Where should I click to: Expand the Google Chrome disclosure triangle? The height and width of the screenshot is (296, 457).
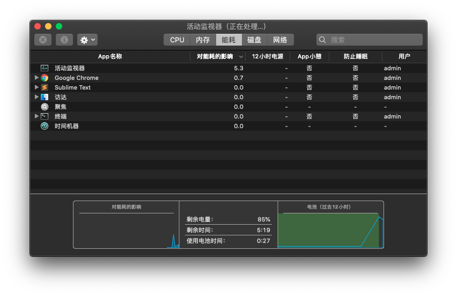click(x=36, y=78)
